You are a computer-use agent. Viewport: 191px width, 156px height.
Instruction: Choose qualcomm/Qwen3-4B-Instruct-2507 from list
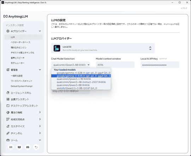81,82
